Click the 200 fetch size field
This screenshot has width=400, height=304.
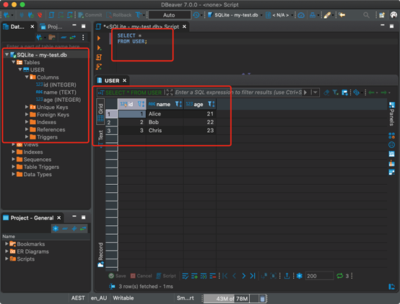click(x=319, y=276)
